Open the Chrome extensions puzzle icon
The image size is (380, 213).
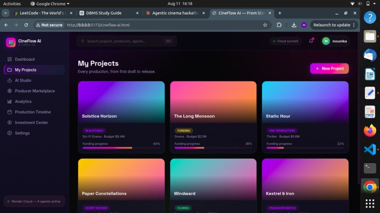(279, 25)
